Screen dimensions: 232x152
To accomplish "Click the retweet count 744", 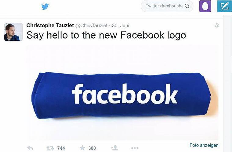I will [61, 148].
